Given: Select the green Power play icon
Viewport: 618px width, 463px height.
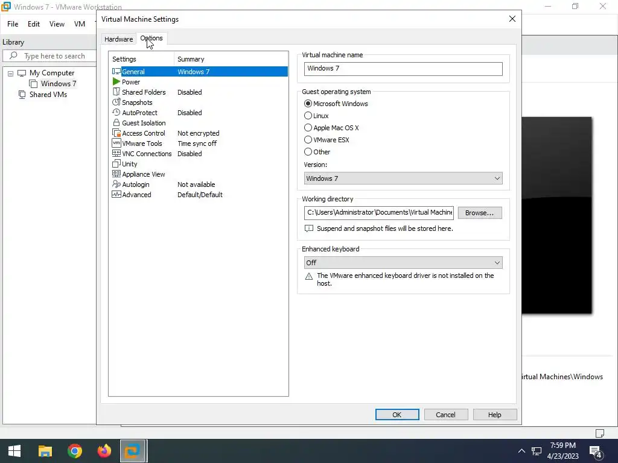Looking at the screenshot, I should coord(116,81).
